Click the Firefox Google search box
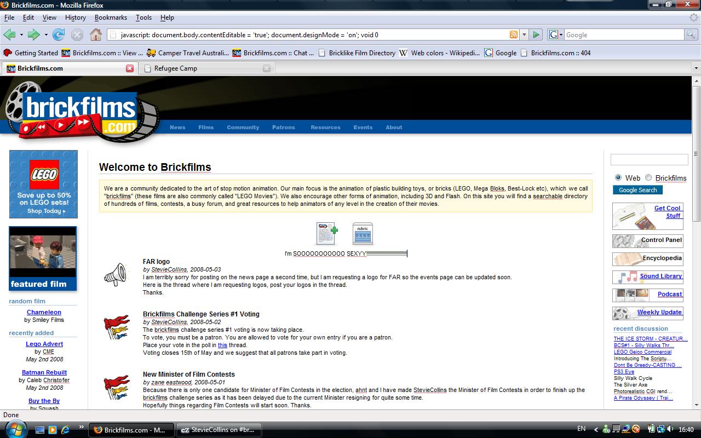 (x=624, y=34)
